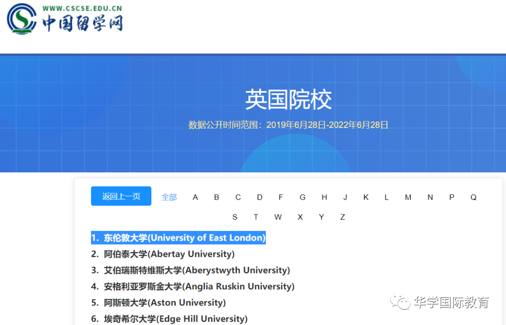Pick letter H in alphabet filter
Viewport: 506px width, 325px height.
(324, 197)
